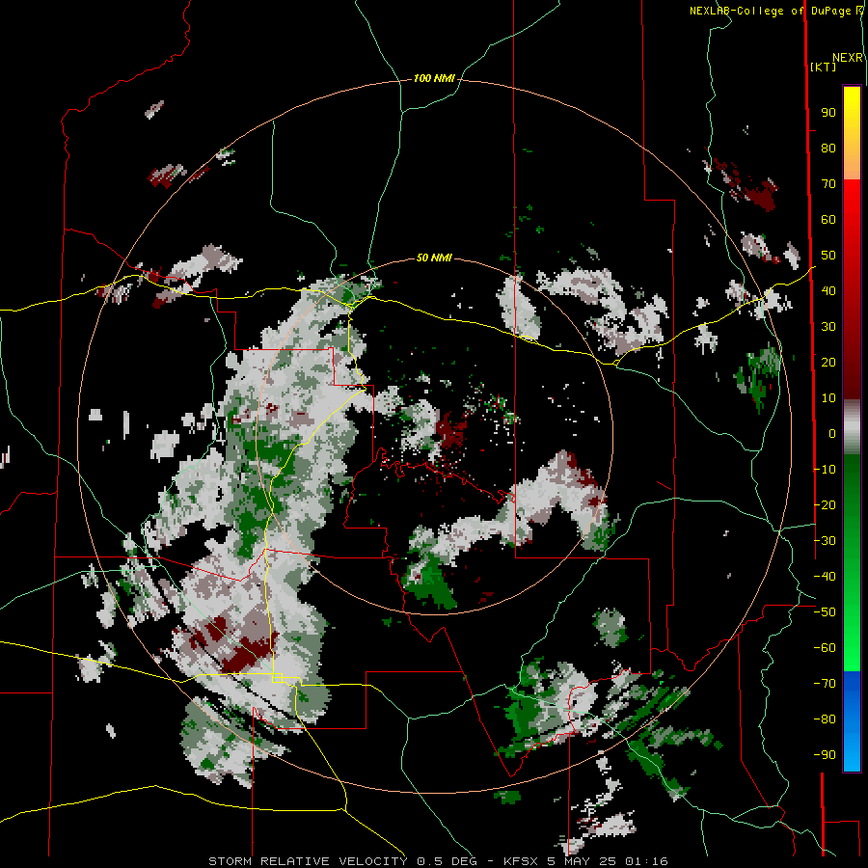868x868 pixels.
Task: Click the -50 label on velocity scale
Action: coord(825,612)
